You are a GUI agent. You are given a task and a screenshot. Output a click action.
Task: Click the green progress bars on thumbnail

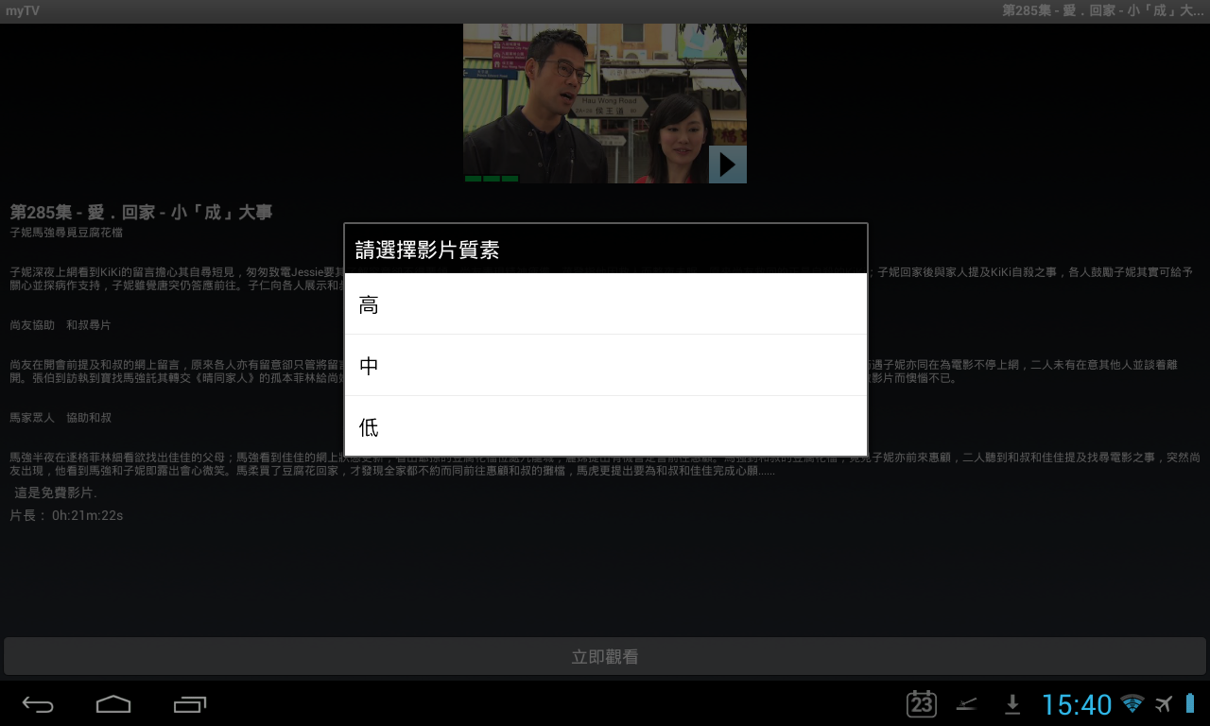492,178
